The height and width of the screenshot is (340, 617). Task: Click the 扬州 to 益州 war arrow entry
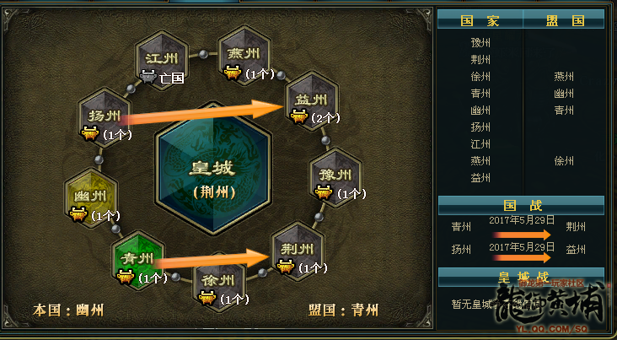(518, 251)
